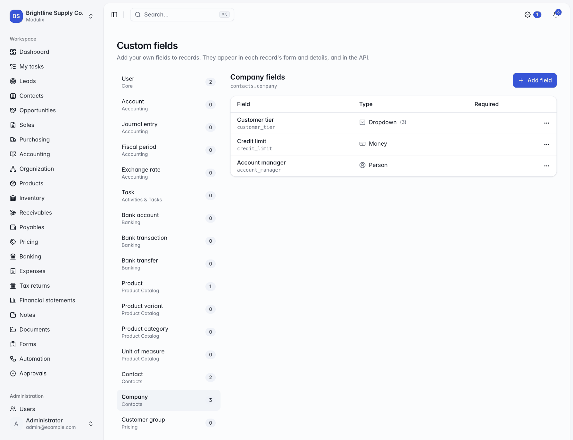Screen dimensions: 573x440
Task: Toggle the sidebar panel icon
Action: pyautogui.click(x=114, y=15)
